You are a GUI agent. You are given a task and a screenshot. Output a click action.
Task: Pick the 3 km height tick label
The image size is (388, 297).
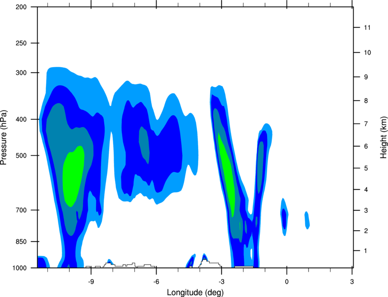(366, 211)
